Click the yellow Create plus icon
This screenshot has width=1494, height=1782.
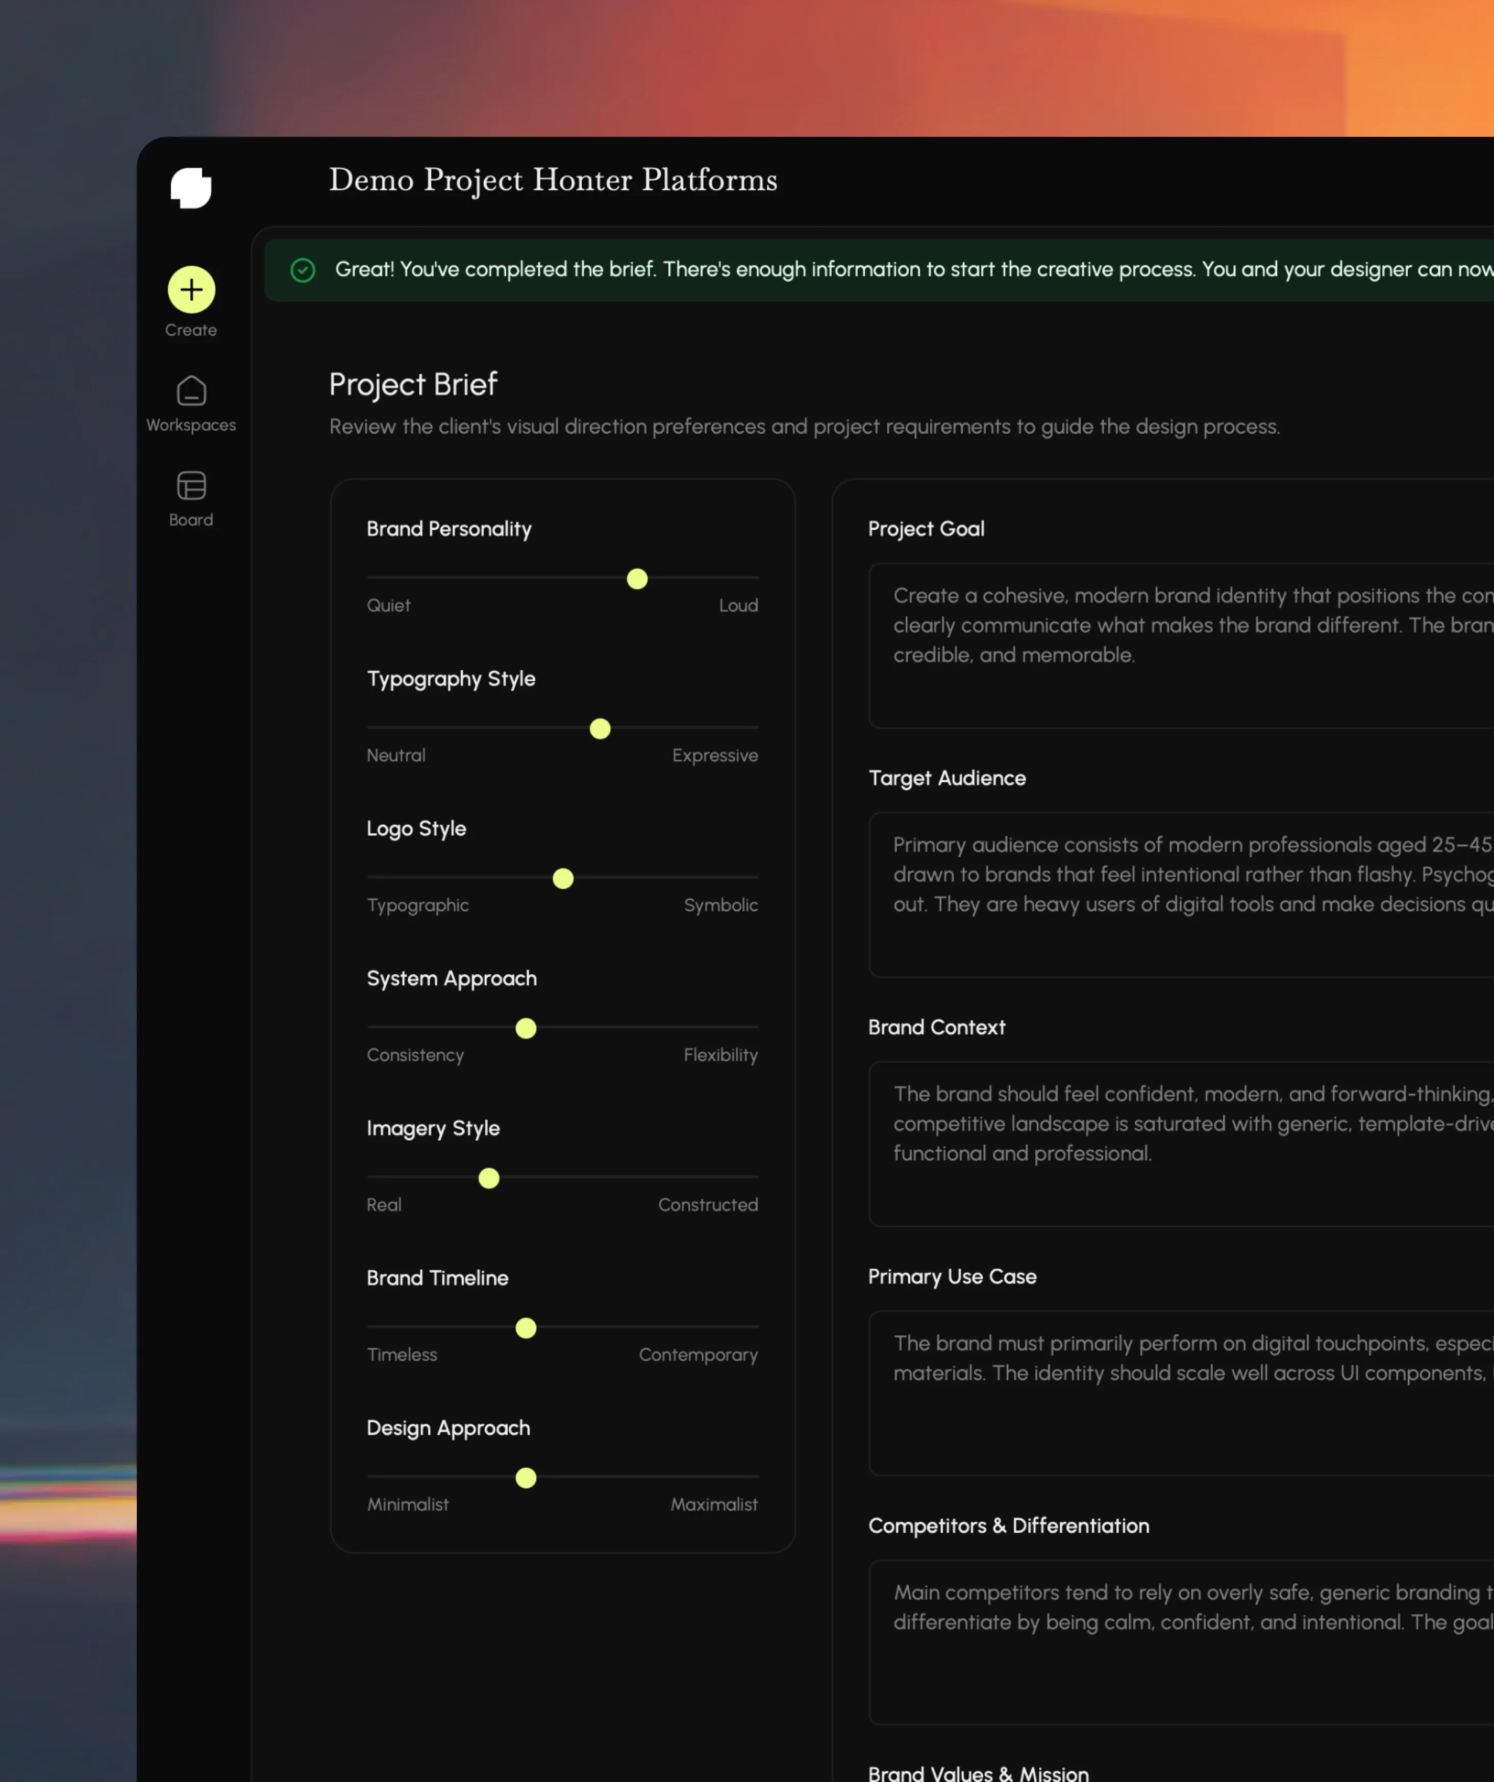pyautogui.click(x=191, y=289)
